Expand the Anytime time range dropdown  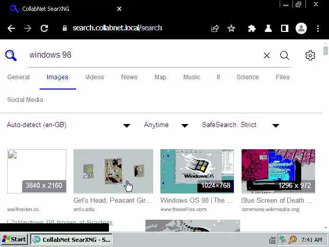(x=166, y=125)
